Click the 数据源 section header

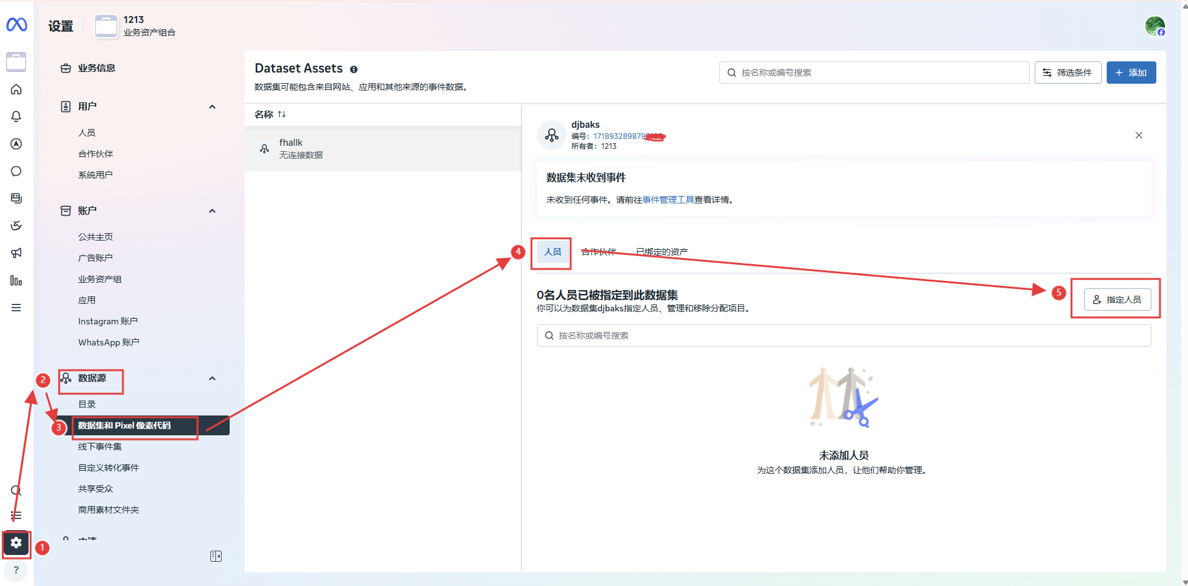tap(92, 378)
